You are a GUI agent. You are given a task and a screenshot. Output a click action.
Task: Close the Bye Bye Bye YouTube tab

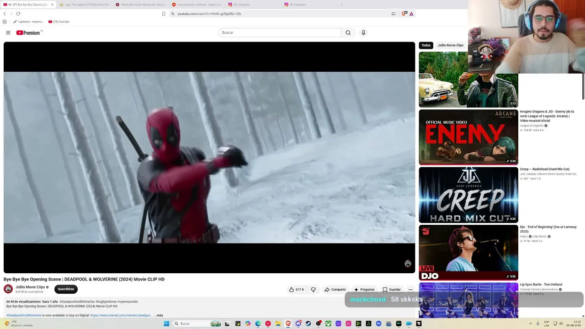[52, 5]
